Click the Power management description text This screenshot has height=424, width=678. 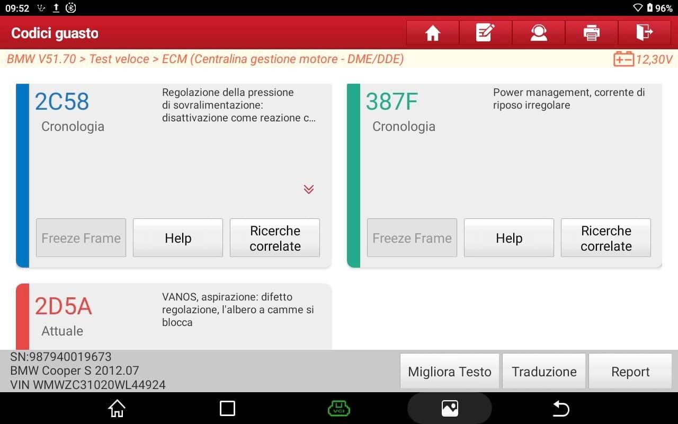click(569, 99)
